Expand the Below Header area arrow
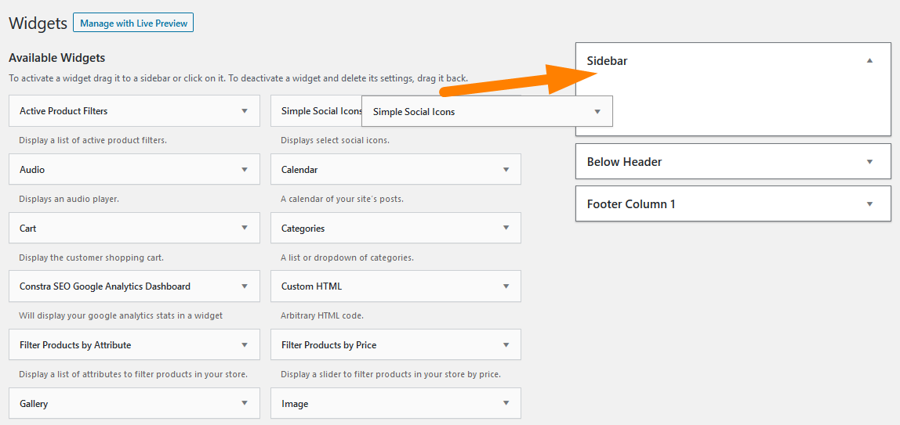This screenshot has height=425, width=900. [869, 161]
